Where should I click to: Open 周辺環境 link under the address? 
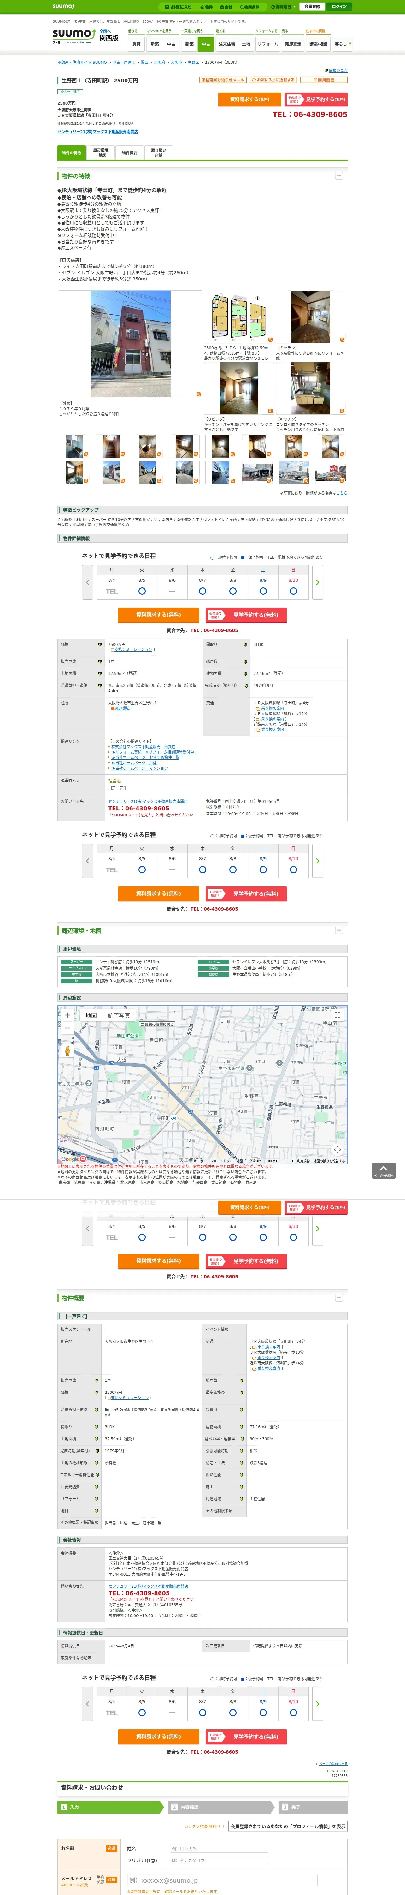coord(122,708)
